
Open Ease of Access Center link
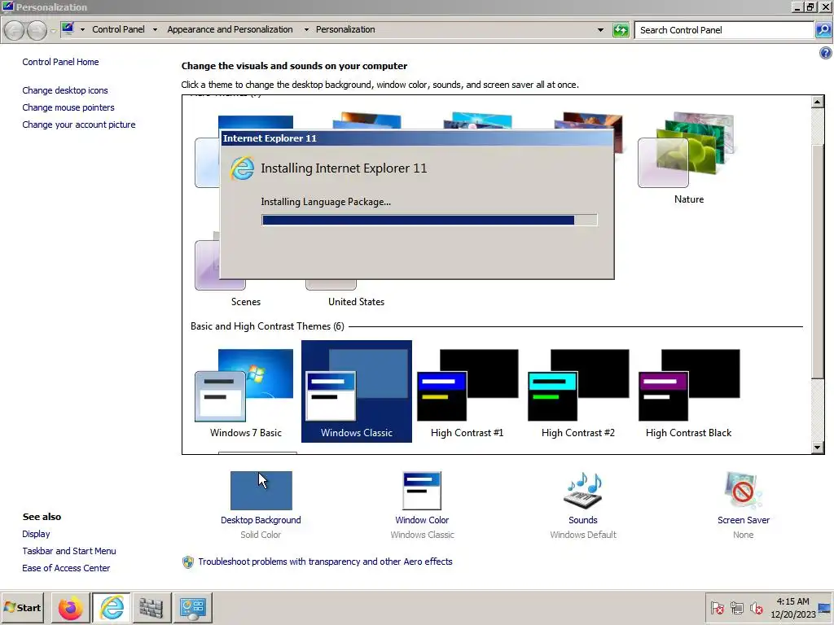[66, 567]
